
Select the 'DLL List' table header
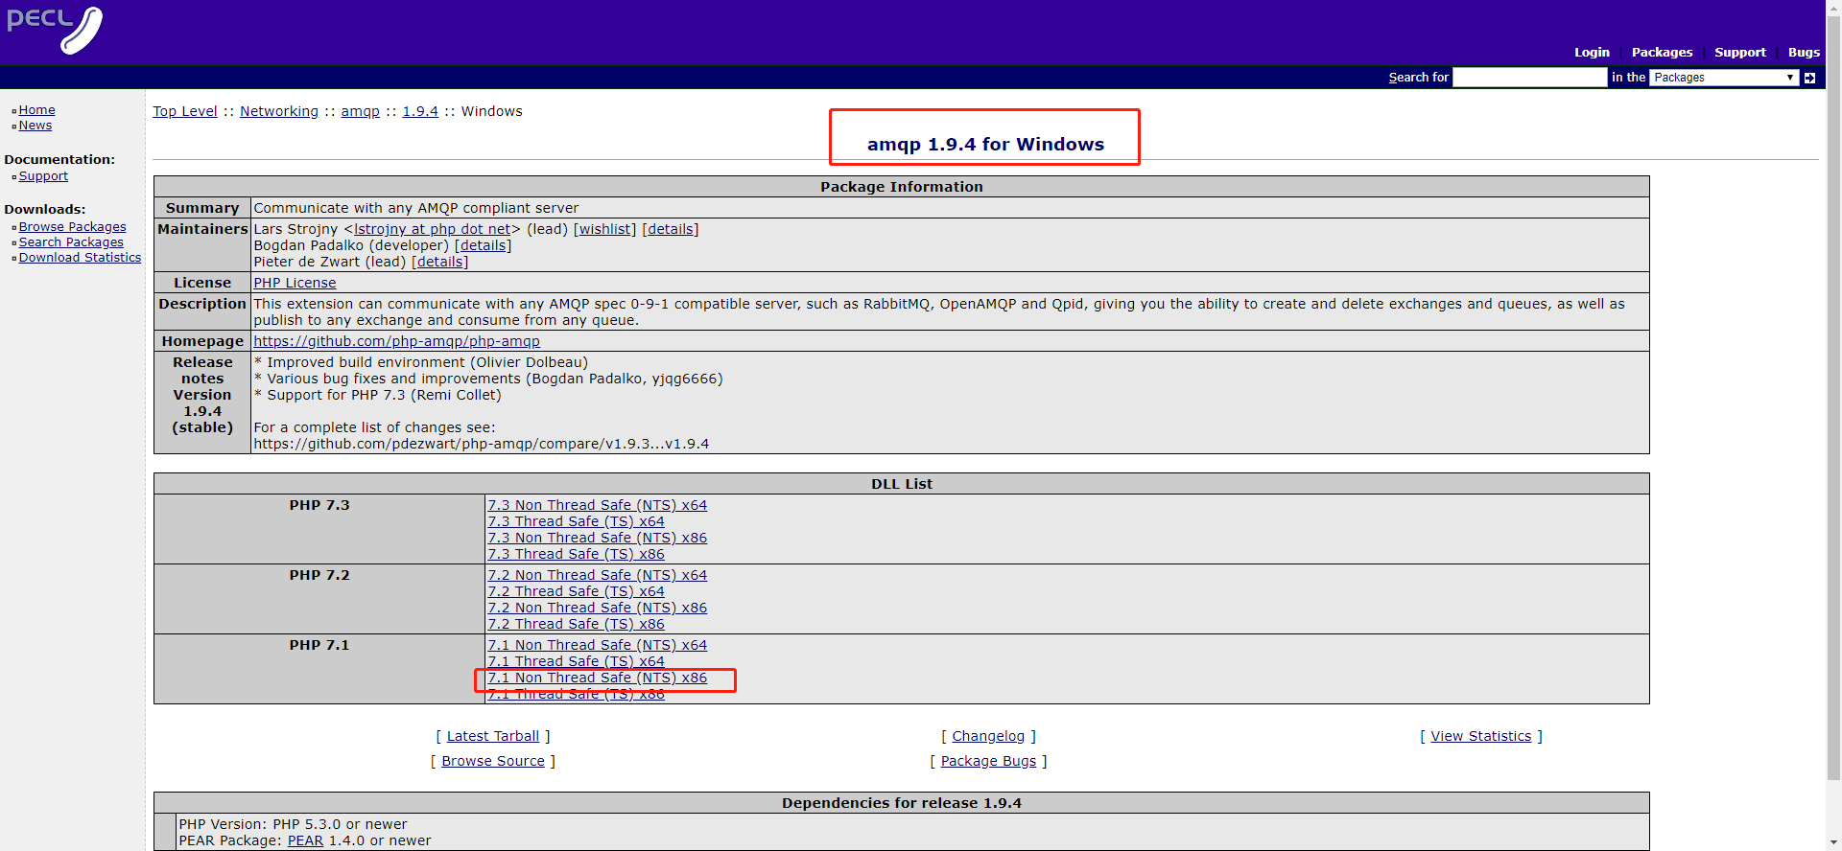click(x=901, y=484)
